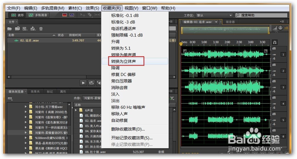Expand the 6声道 folder in contents list
297x159 pixels.
point(76,110)
